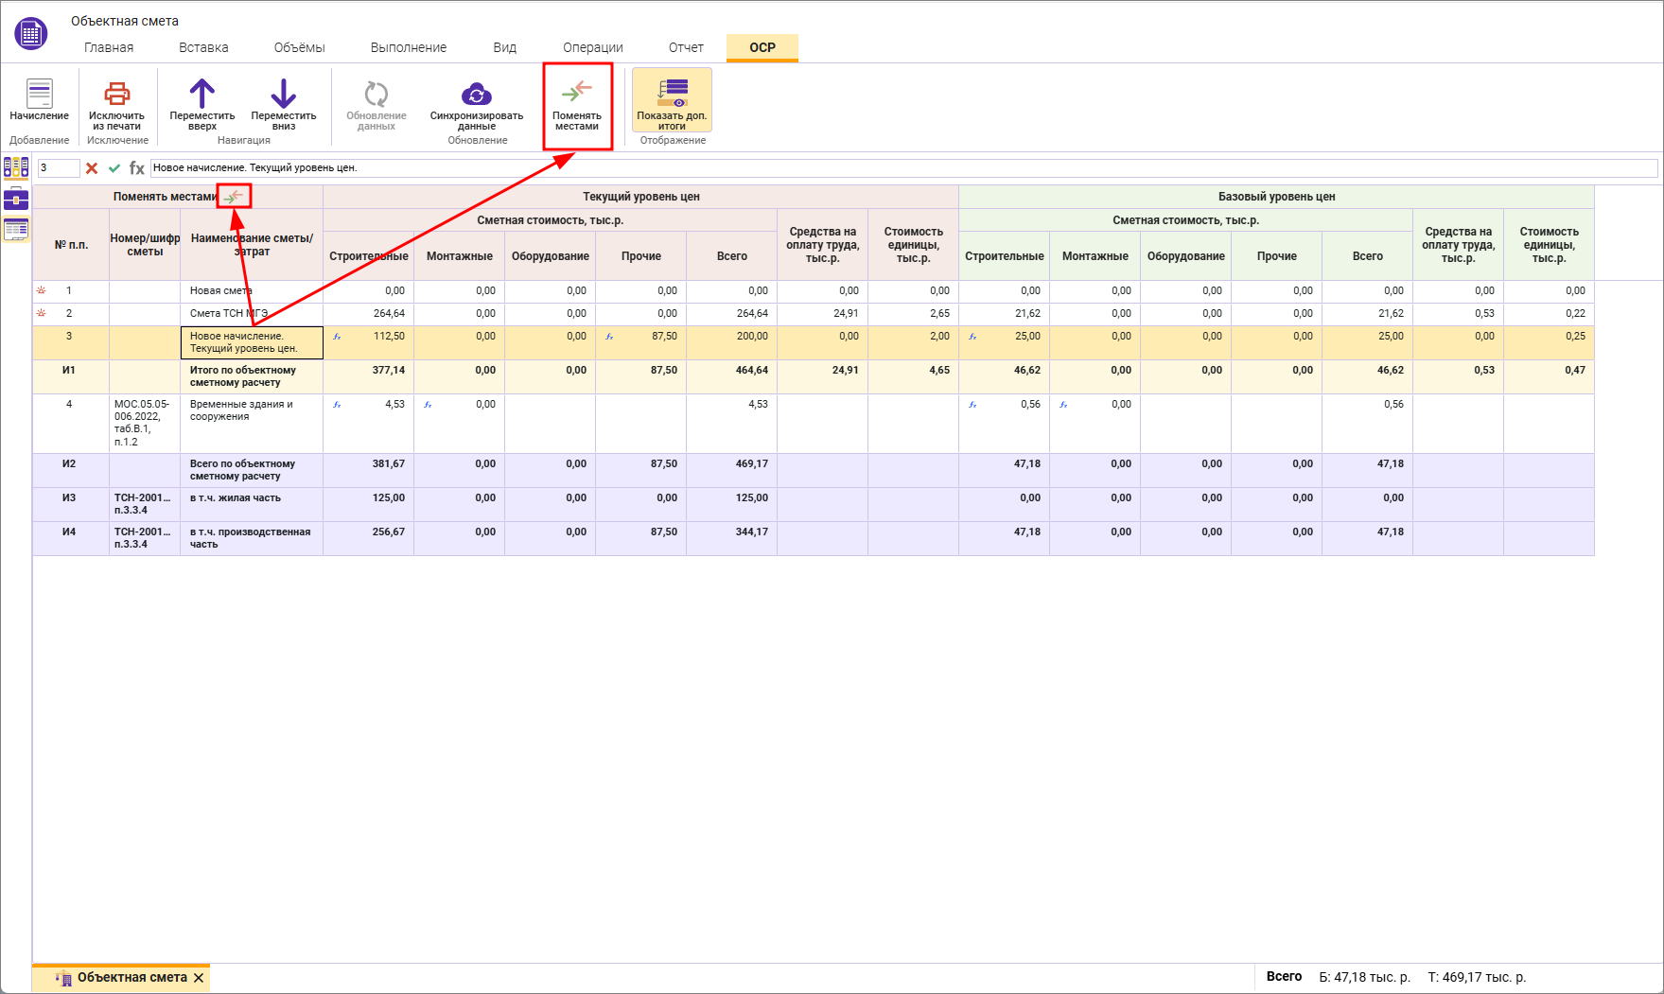Open the briefcase panel in left sidebar
The image size is (1664, 994).
click(x=16, y=199)
